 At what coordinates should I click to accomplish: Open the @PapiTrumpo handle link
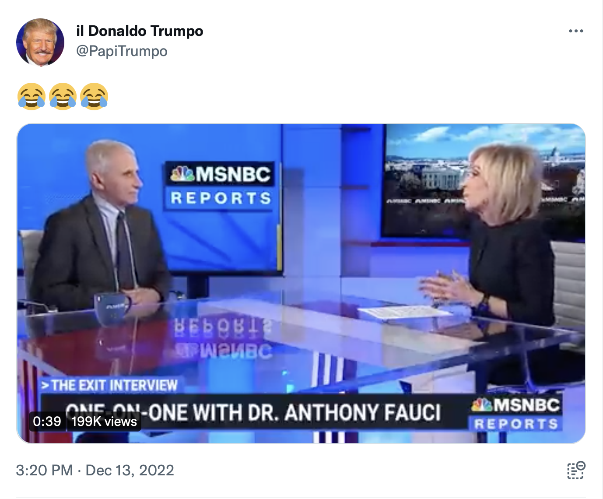pos(122,51)
